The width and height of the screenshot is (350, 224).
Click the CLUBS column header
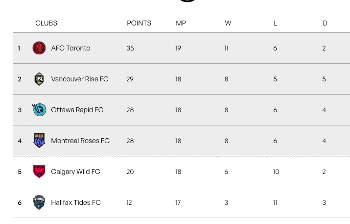click(x=47, y=23)
